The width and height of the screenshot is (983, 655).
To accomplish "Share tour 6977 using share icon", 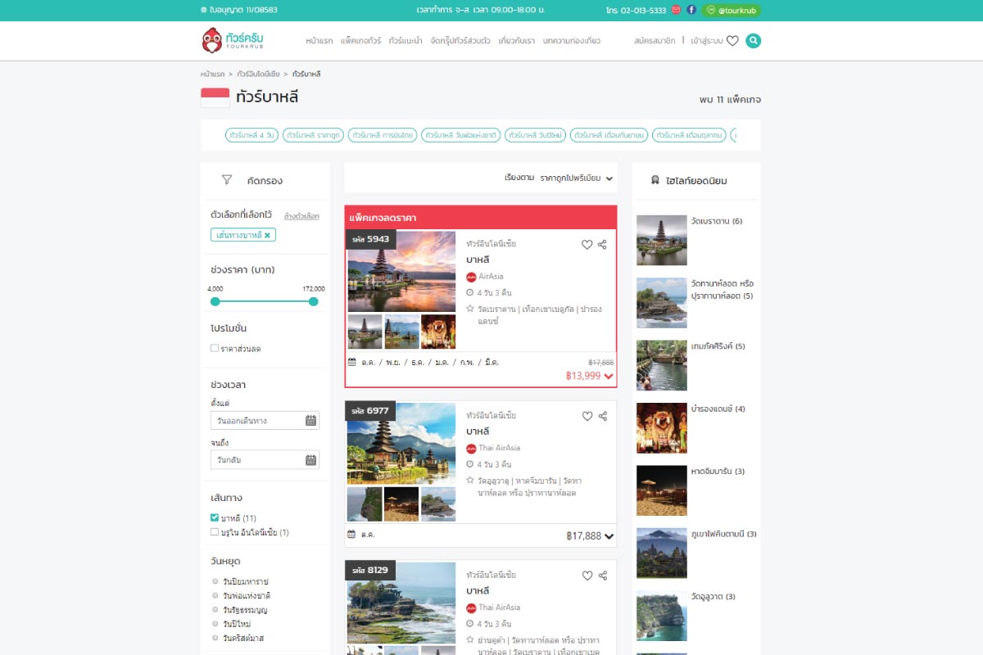I will pos(603,416).
